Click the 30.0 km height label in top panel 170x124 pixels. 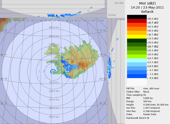pyautogui.click(x=119, y=3)
